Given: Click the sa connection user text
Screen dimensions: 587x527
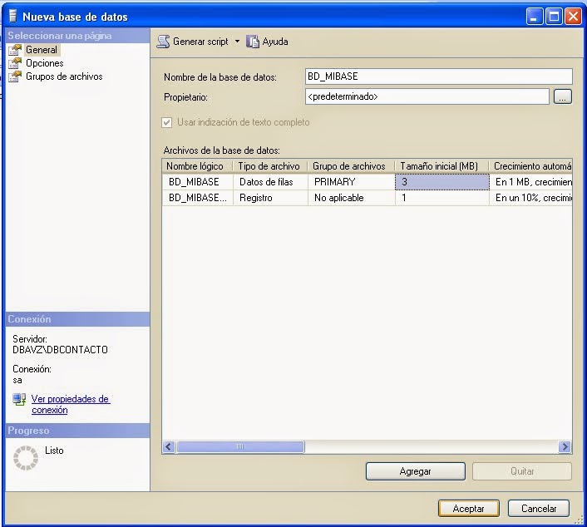Looking at the screenshot, I should (17, 380).
